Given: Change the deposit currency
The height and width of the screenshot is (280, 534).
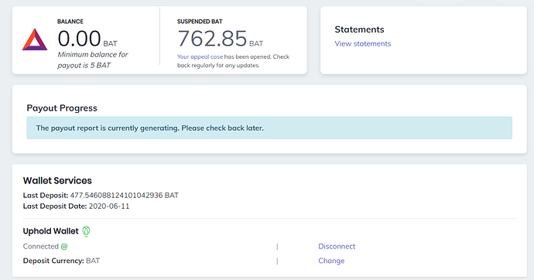Looking at the screenshot, I should [331, 261].
